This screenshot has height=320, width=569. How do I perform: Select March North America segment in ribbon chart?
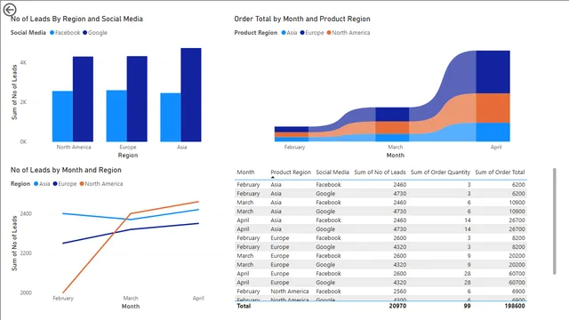(x=392, y=128)
